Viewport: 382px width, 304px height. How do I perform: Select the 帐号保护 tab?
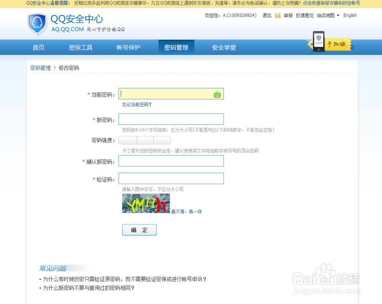pyautogui.click(x=128, y=47)
